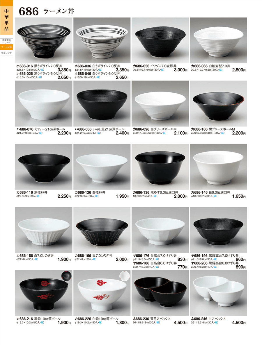Open the 中華レンゲ sidebar item
The image size is (262, 345).
click(6, 53)
